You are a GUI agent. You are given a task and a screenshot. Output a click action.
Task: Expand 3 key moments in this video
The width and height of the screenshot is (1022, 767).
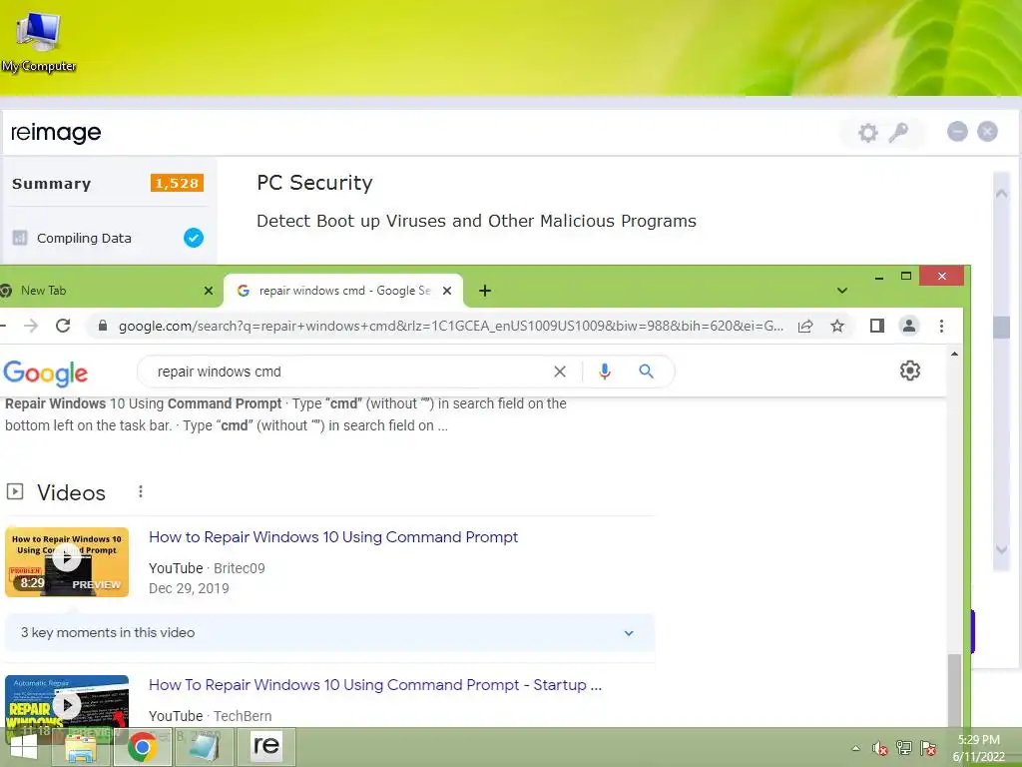click(329, 632)
